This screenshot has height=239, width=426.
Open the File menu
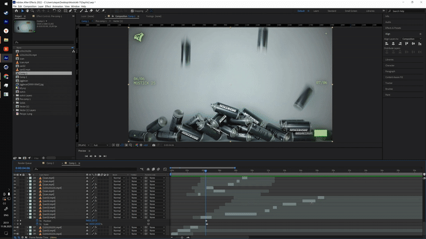click(15, 6)
